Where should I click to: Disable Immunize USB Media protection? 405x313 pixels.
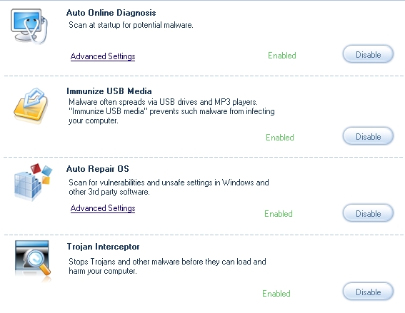tap(368, 136)
